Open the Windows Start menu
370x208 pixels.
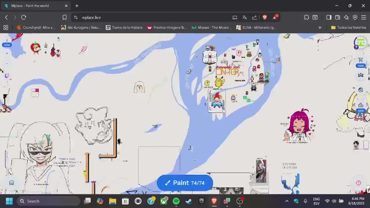coord(9,201)
